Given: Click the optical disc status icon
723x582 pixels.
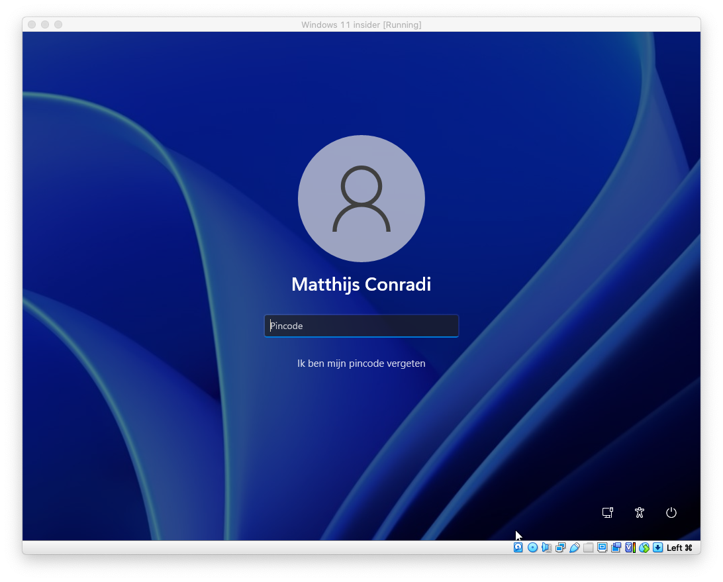Looking at the screenshot, I should coord(532,548).
